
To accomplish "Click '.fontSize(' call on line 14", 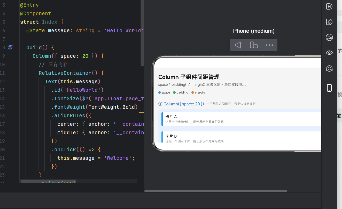I will (67, 98).
